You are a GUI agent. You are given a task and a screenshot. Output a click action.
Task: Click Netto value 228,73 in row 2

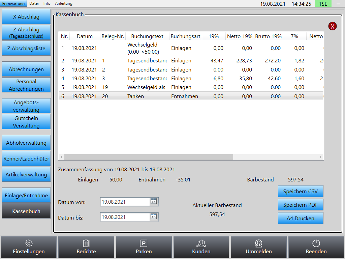[x=244, y=61]
